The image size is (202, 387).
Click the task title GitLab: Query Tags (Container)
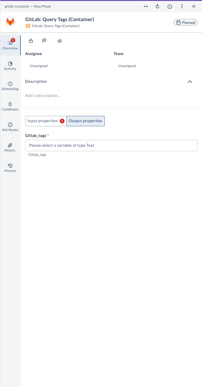pos(59,20)
